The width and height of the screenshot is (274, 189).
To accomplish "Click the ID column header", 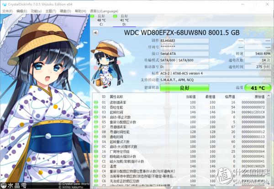I will click(104, 97).
